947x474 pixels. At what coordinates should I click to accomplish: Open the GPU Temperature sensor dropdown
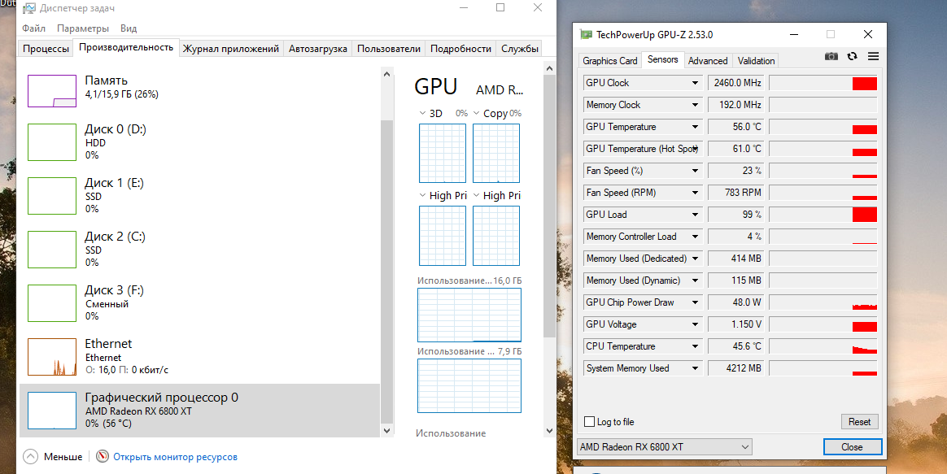pyautogui.click(x=695, y=127)
